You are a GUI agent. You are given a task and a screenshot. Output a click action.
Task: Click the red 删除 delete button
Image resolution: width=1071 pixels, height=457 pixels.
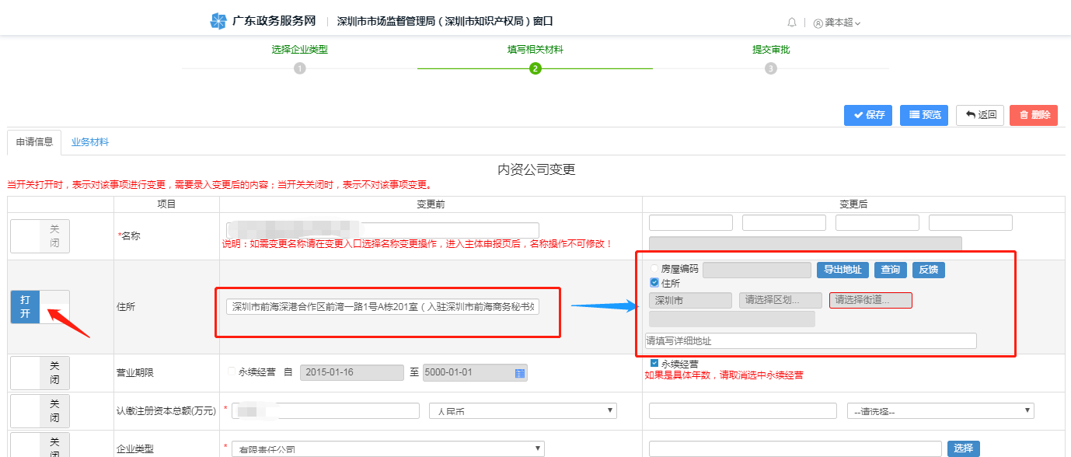coord(1033,115)
